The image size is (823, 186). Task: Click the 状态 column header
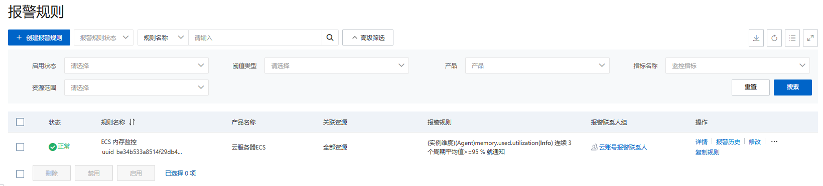[55, 122]
